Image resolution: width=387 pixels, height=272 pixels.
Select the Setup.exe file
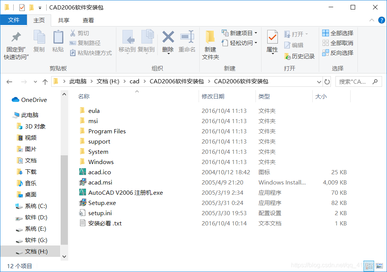click(x=102, y=203)
